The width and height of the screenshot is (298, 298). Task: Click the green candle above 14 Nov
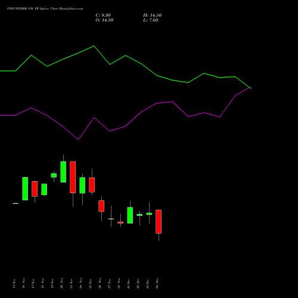pos(25,188)
